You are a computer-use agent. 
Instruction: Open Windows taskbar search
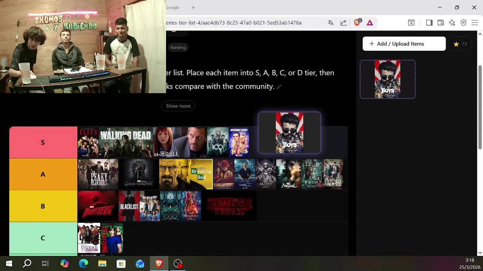(x=27, y=263)
